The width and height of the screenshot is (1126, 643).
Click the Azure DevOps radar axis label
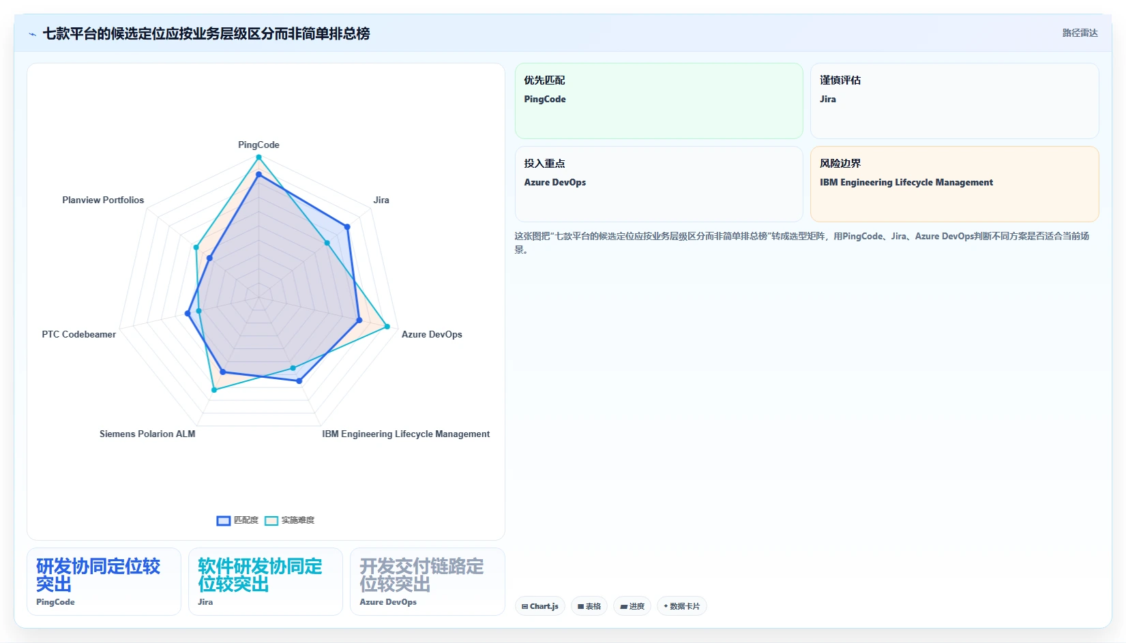432,334
